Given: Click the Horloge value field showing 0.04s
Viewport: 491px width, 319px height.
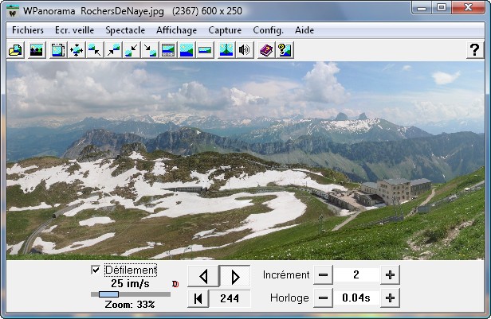Looking at the screenshot, I should 356,298.
